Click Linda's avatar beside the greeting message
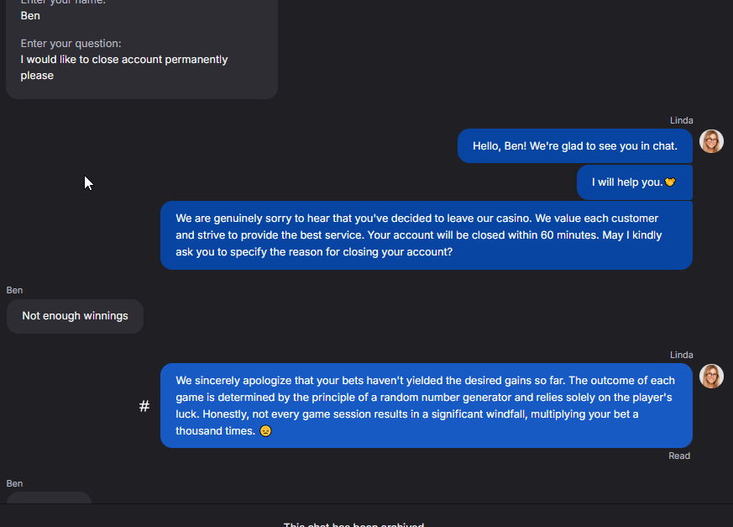Viewport: 733px width, 527px height. tap(712, 141)
